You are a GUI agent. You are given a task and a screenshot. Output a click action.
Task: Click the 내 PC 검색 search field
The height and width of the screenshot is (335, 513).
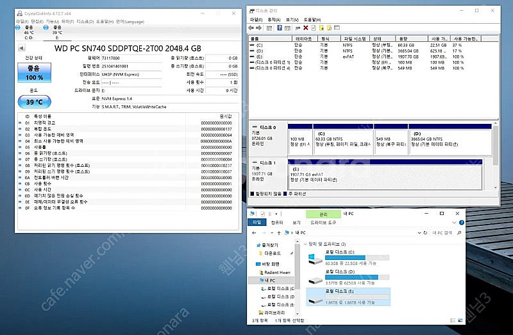[x=442, y=232]
